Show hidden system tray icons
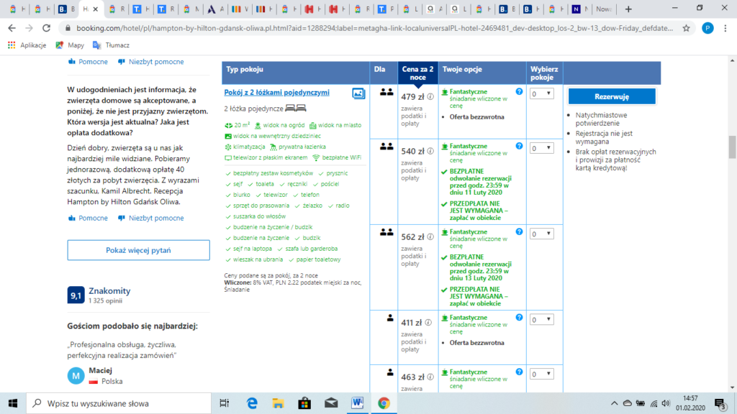 [x=614, y=403]
